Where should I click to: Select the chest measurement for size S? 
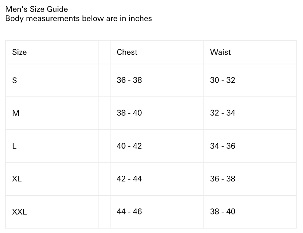[129, 80]
